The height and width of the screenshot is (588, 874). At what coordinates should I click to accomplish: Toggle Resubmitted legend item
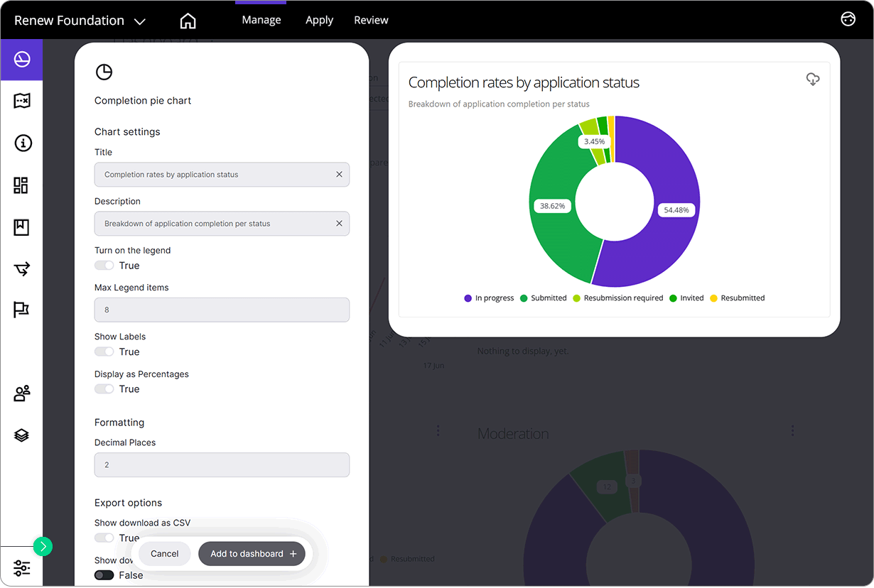tap(738, 298)
